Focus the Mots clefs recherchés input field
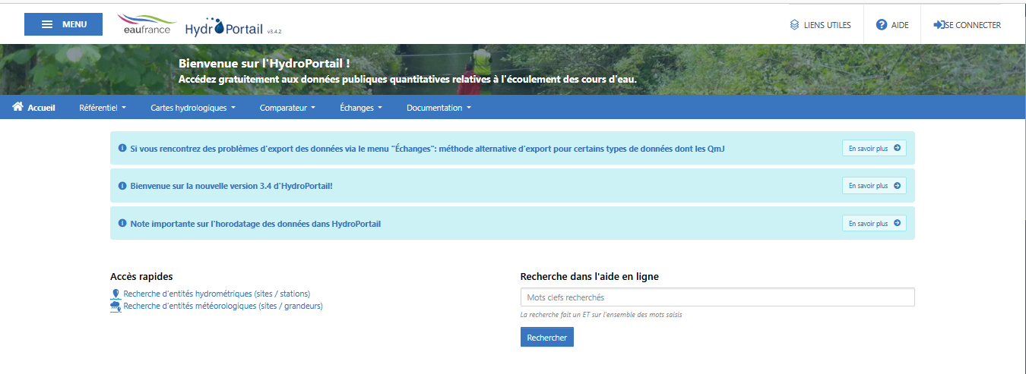The height and width of the screenshot is (374, 1026). 717,297
